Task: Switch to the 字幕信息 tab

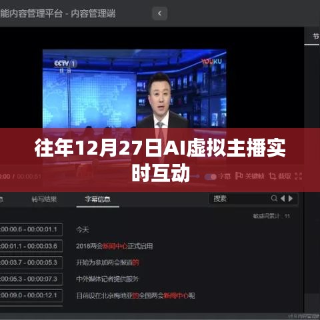Action: [x=98, y=199]
